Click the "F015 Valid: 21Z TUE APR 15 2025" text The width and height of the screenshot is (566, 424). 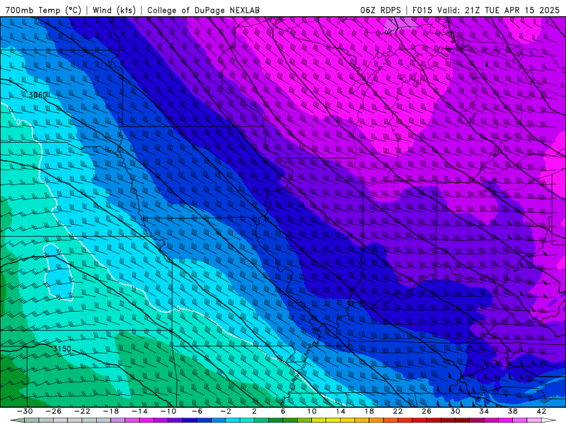486,10
